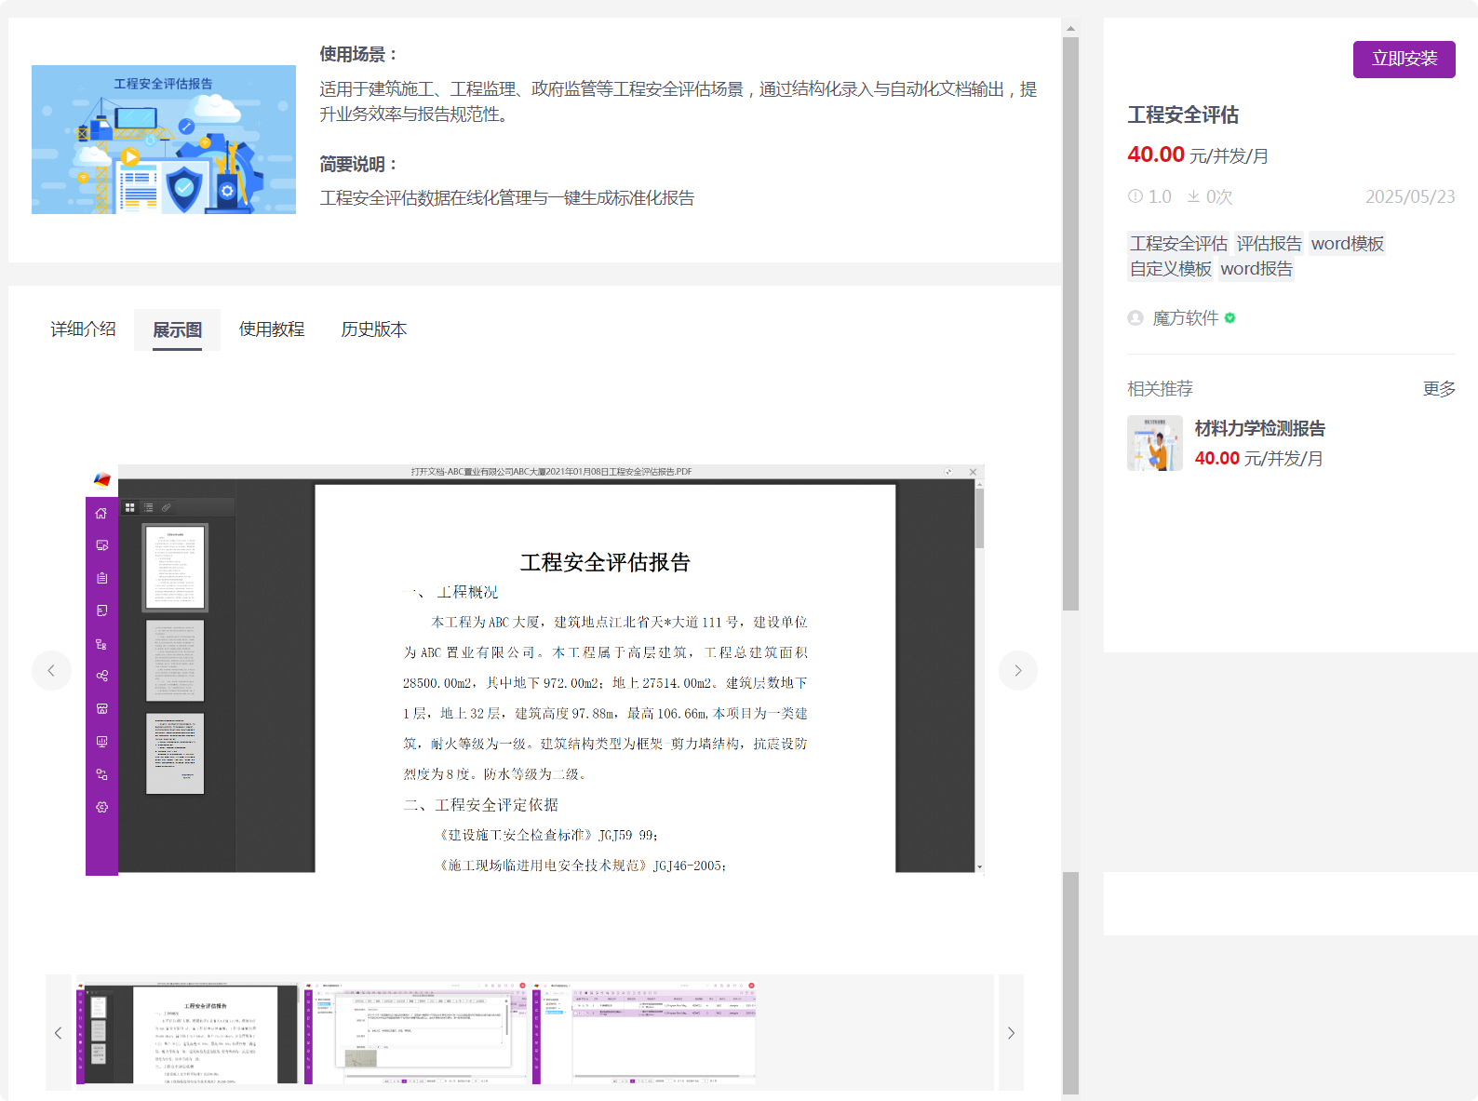Select the 展示图 tab
Viewport: 1478px width, 1101px height.
point(177,330)
